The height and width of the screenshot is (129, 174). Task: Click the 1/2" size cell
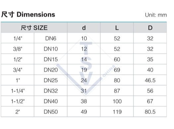(x=18, y=59)
